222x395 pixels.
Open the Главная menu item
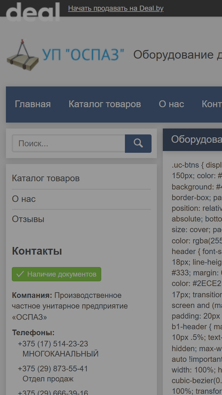point(33,104)
